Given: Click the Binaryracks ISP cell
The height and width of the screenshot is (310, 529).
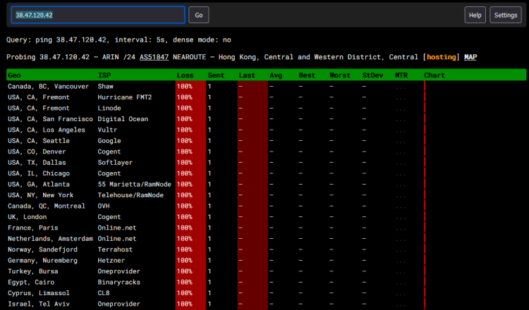Looking at the screenshot, I should click(x=118, y=282).
